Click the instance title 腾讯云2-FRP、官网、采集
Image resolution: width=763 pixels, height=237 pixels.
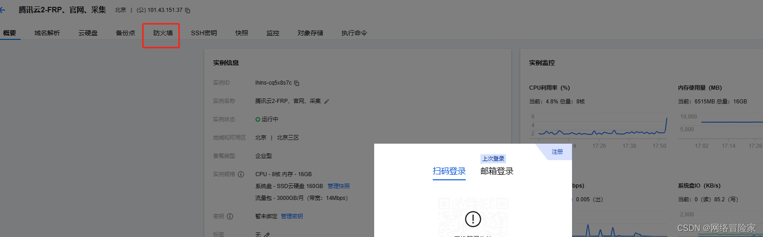[x=62, y=10]
